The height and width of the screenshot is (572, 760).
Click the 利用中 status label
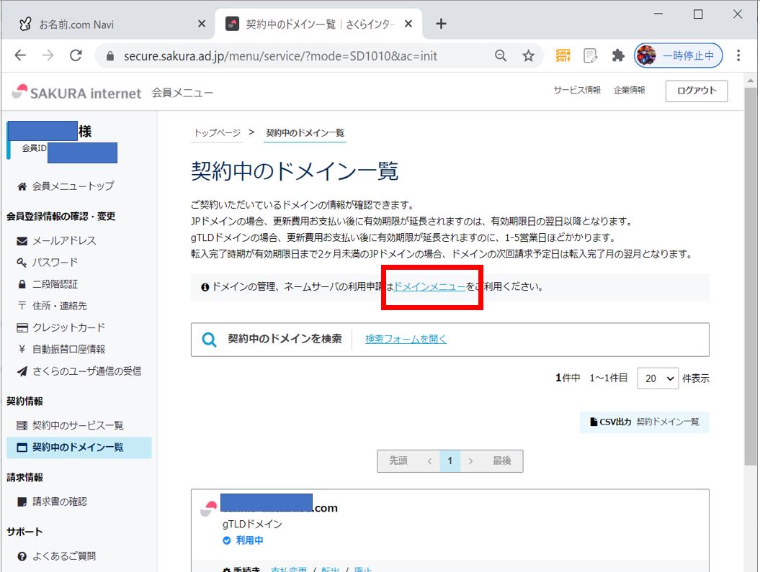(249, 540)
